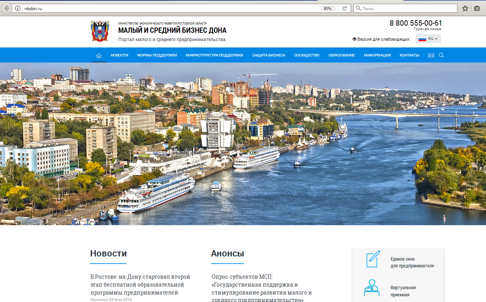Open Виртуальная приемная link
Image resolution: width=486 pixels, height=302 pixels.
(403, 291)
